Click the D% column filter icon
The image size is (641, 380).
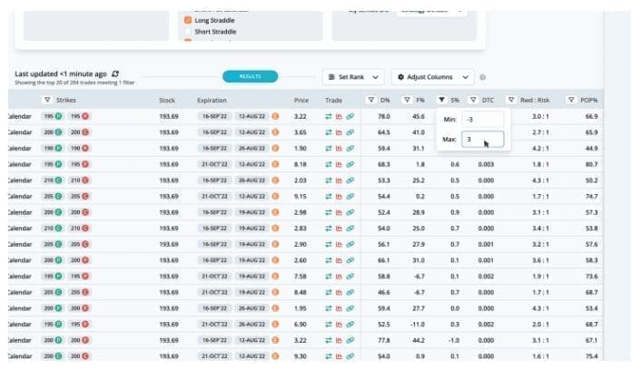[370, 100]
